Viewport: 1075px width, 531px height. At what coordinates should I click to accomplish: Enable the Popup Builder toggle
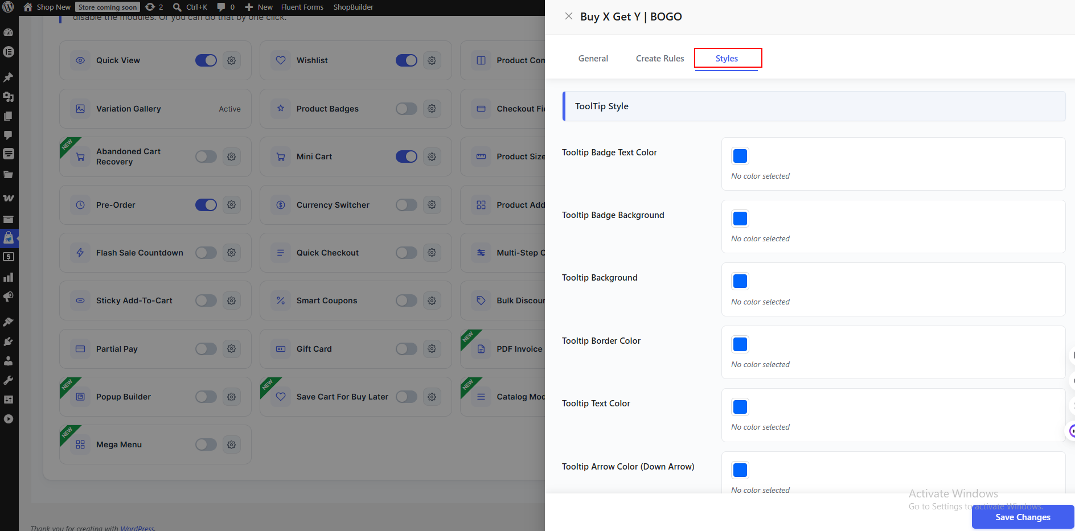point(206,397)
